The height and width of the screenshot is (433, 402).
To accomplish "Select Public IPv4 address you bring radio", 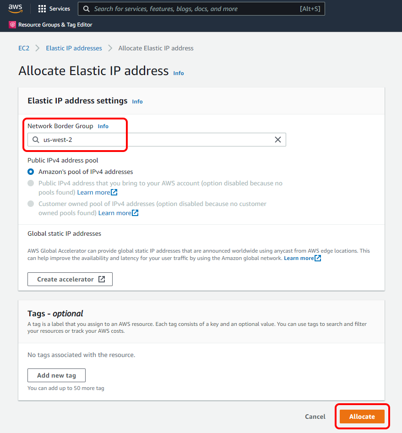I will [31, 183].
